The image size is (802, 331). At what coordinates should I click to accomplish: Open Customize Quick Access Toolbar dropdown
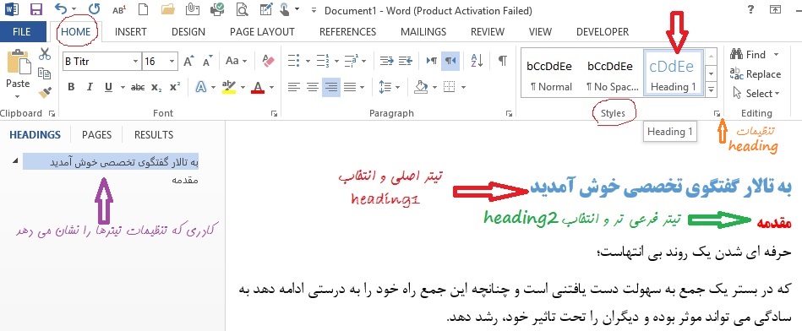(314, 10)
